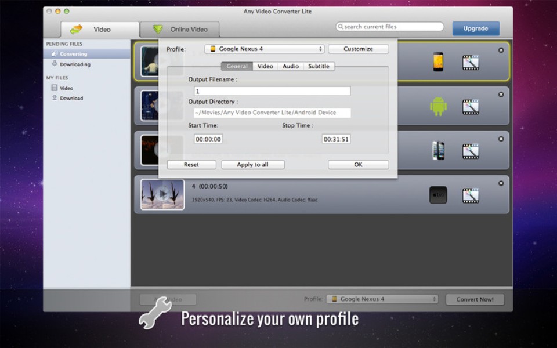Click Apply to all

253,165
